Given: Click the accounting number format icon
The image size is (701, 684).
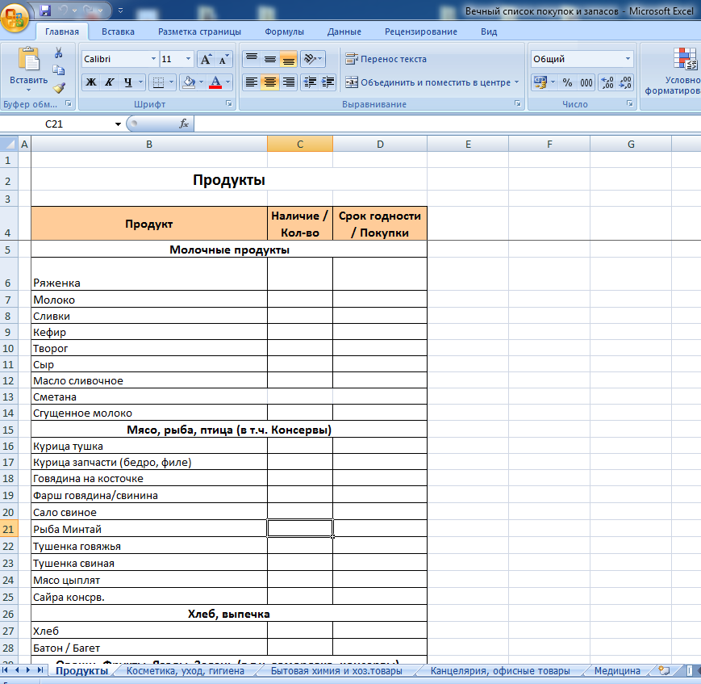Looking at the screenshot, I should (540, 82).
